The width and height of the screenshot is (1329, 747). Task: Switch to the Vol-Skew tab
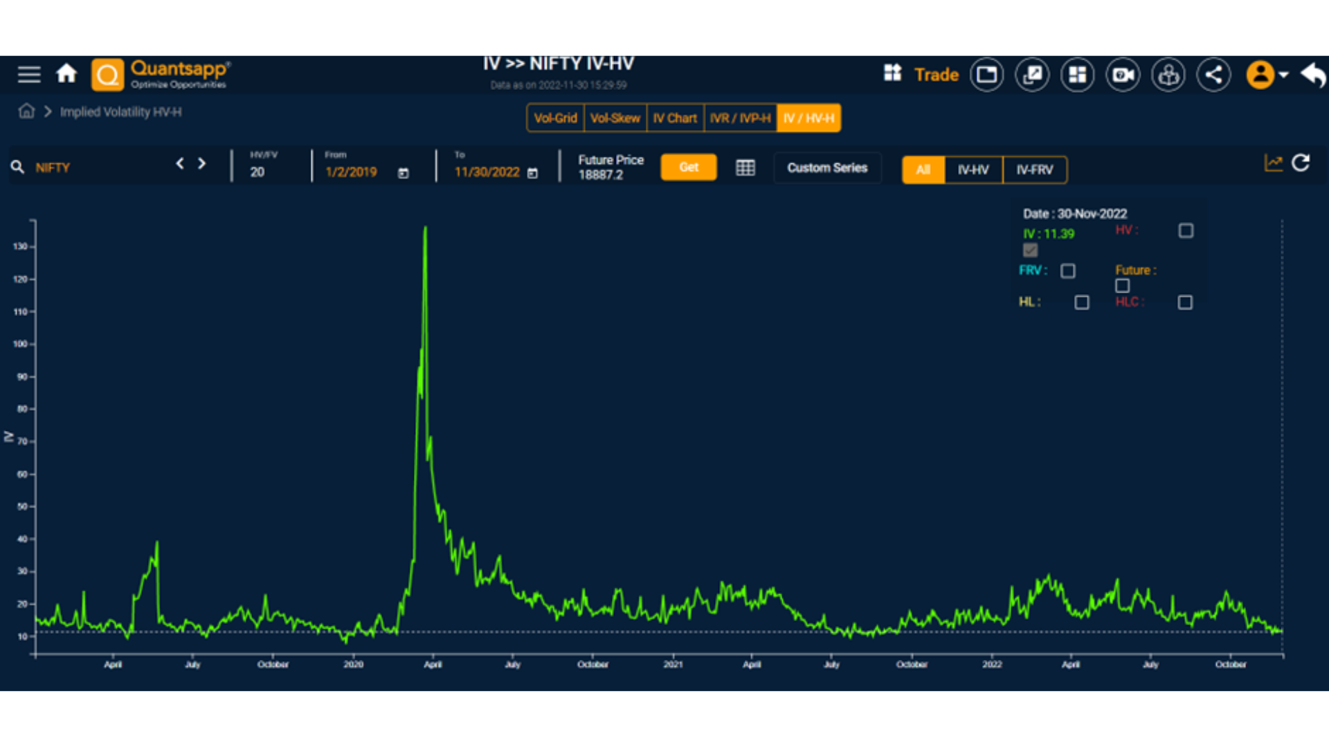(x=615, y=118)
